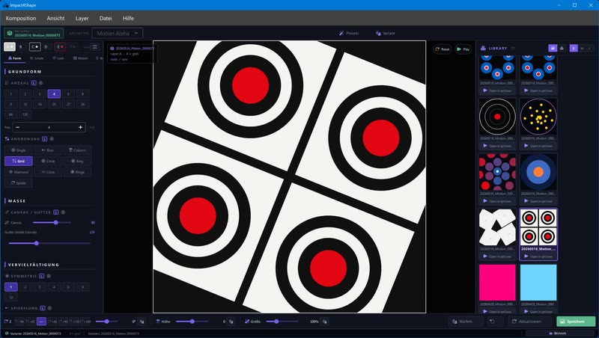This screenshot has width=599, height=338.
Task: Select layer C toggle
Action: [34, 47]
